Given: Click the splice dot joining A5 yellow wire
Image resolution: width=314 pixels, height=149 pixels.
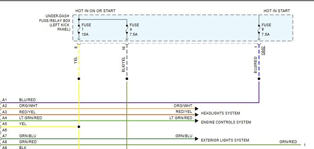Looking at the screenshot, I should pyautogui.click(x=79, y=127).
